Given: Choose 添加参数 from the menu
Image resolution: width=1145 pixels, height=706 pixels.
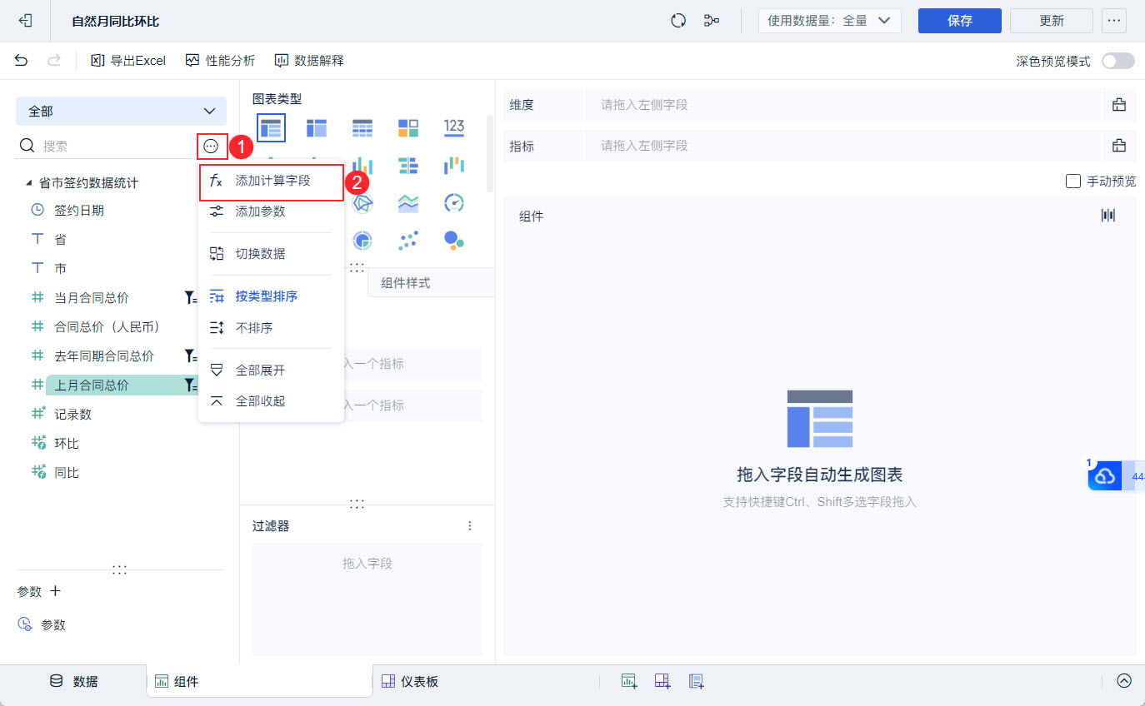Looking at the screenshot, I should click(272, 211).
